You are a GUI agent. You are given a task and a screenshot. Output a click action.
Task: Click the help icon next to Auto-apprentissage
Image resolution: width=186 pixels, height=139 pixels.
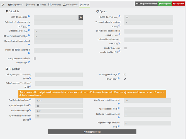click(119, 74)
